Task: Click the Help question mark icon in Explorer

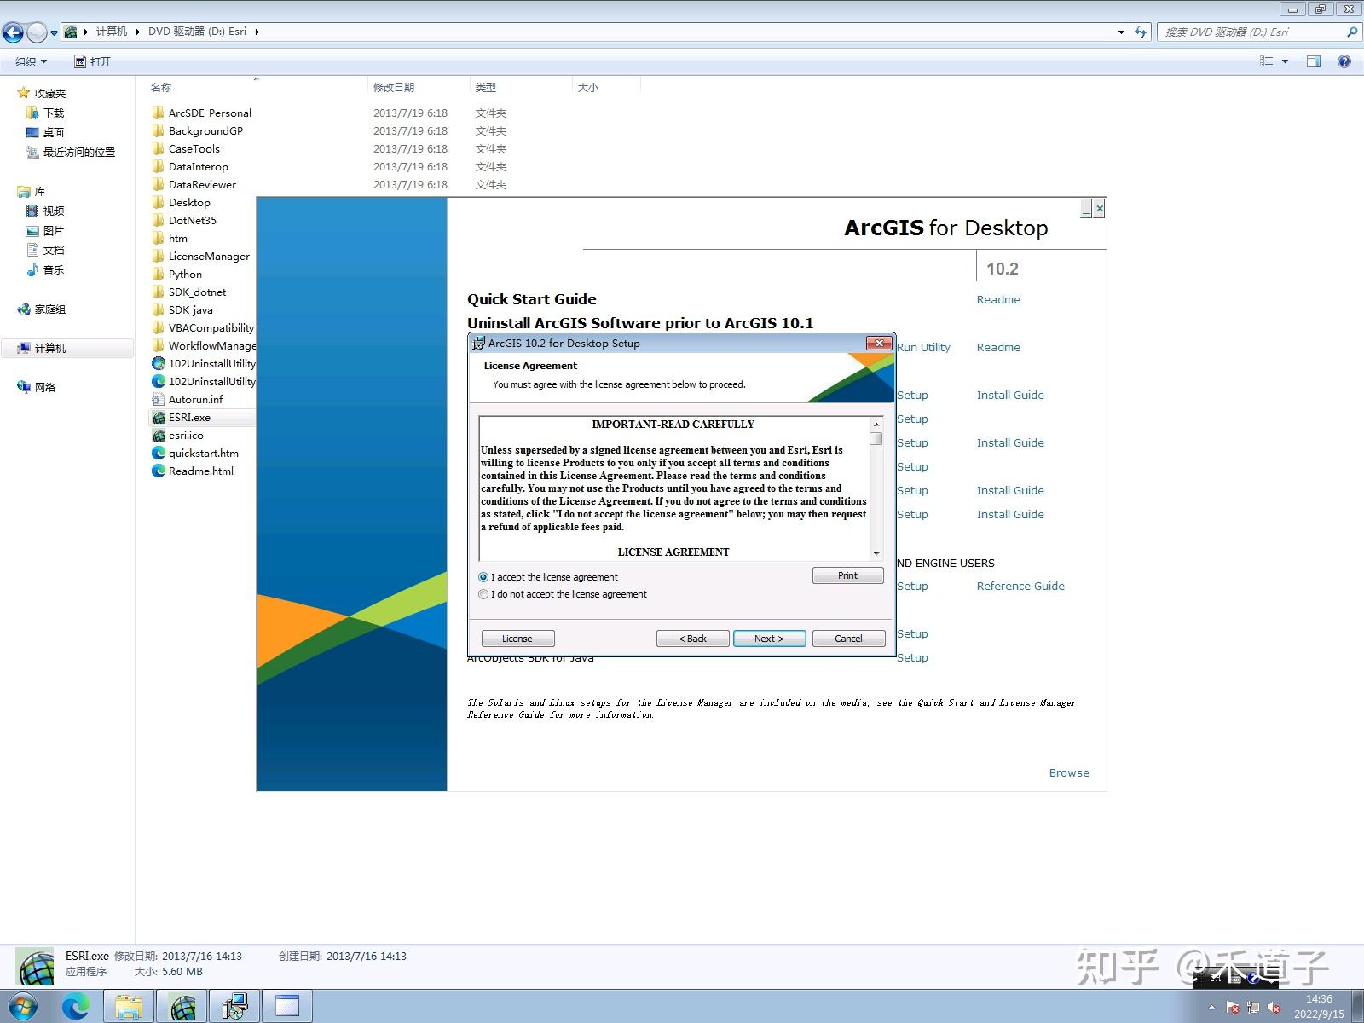Action: coord(1344,61)
